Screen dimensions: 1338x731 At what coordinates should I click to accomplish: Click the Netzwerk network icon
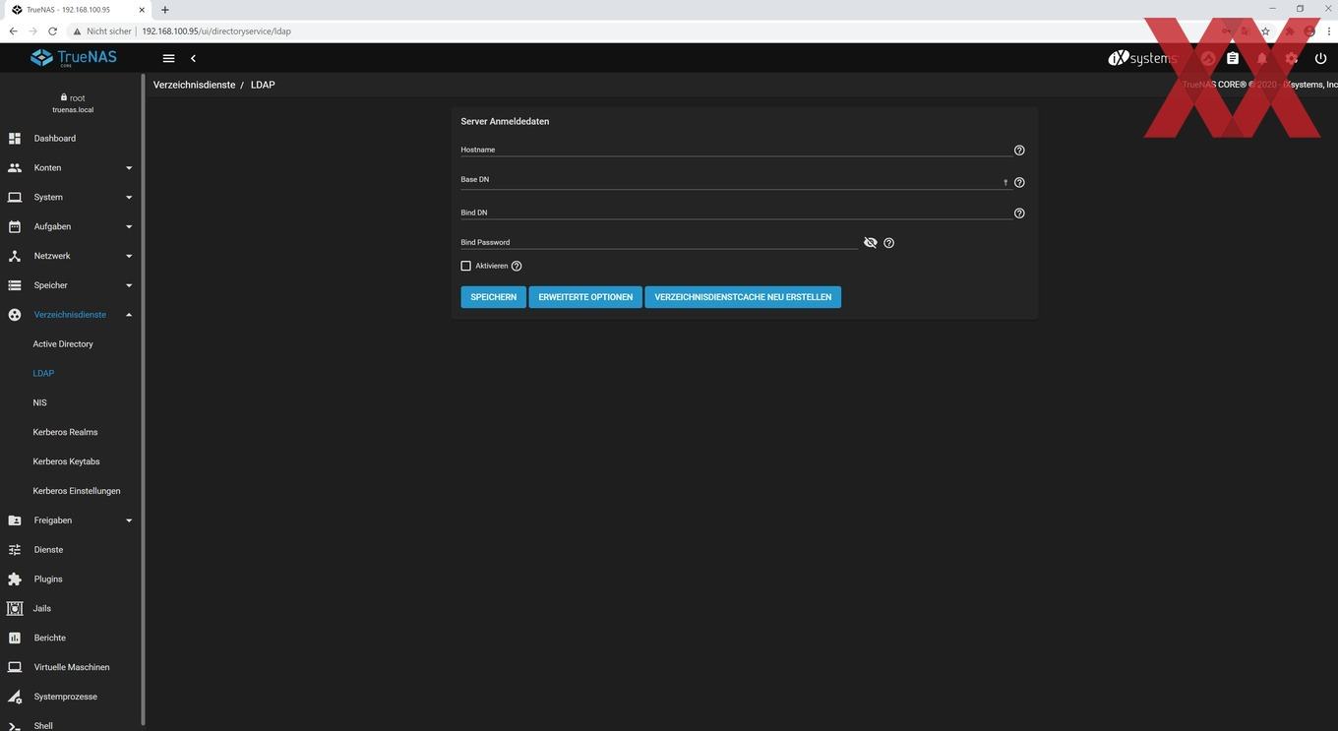(x=15, y=256)
